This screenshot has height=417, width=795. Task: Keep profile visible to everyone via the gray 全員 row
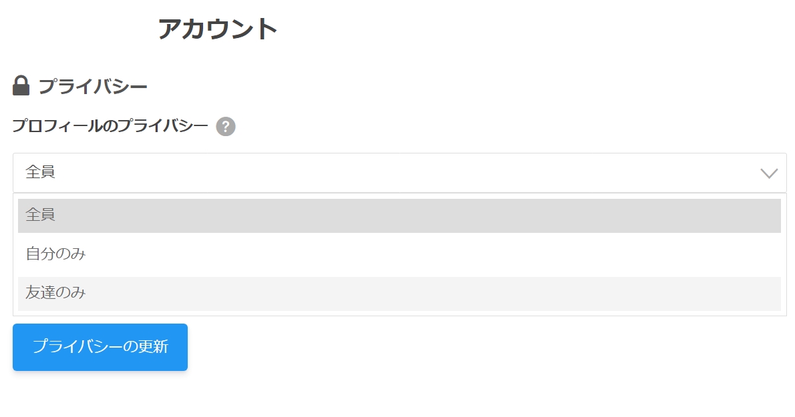[x=400, y=216]
